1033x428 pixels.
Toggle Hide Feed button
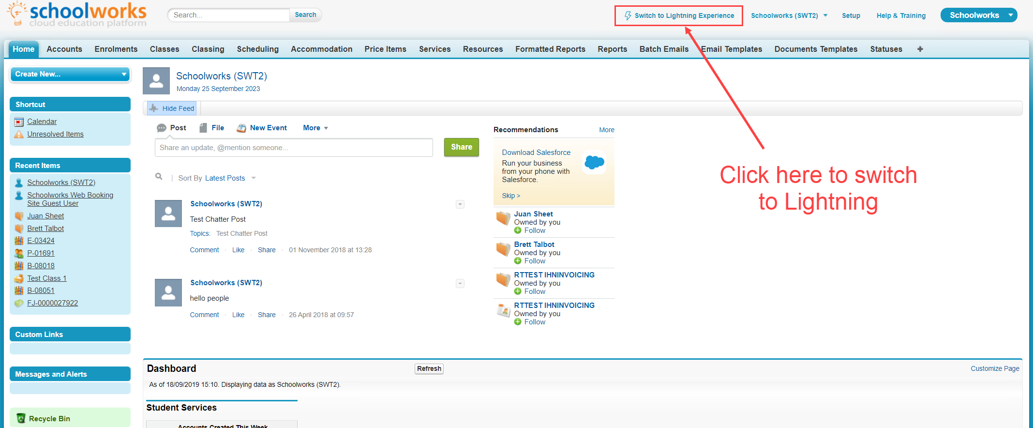click(x=172, y=108)
